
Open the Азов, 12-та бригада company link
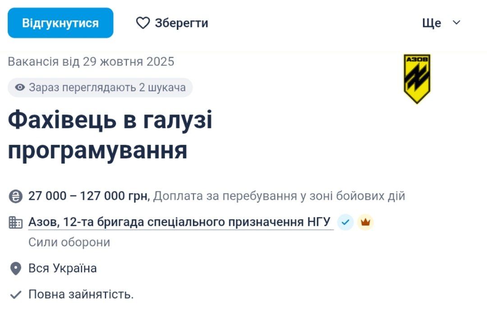click(x=179, y=221)
